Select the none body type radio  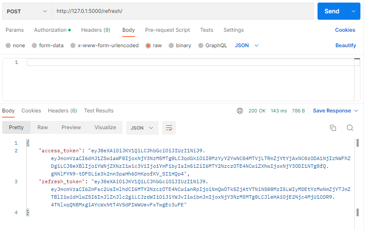[8, 45]
